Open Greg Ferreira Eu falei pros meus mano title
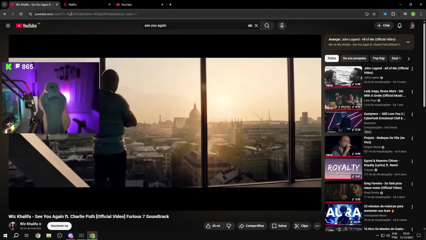 coord(383,186)
